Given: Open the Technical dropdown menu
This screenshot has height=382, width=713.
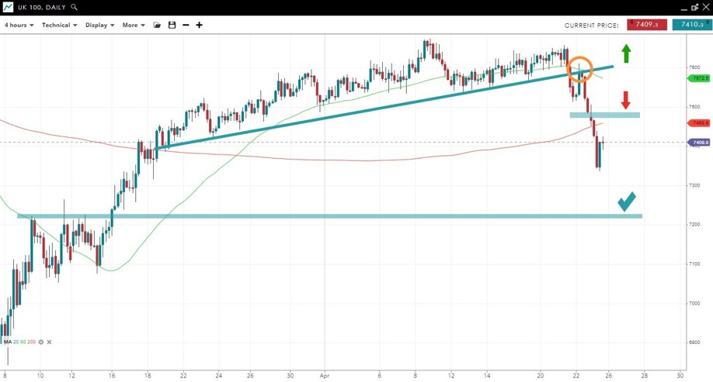Looking at the screenshot, I should (x=59, y=25).
